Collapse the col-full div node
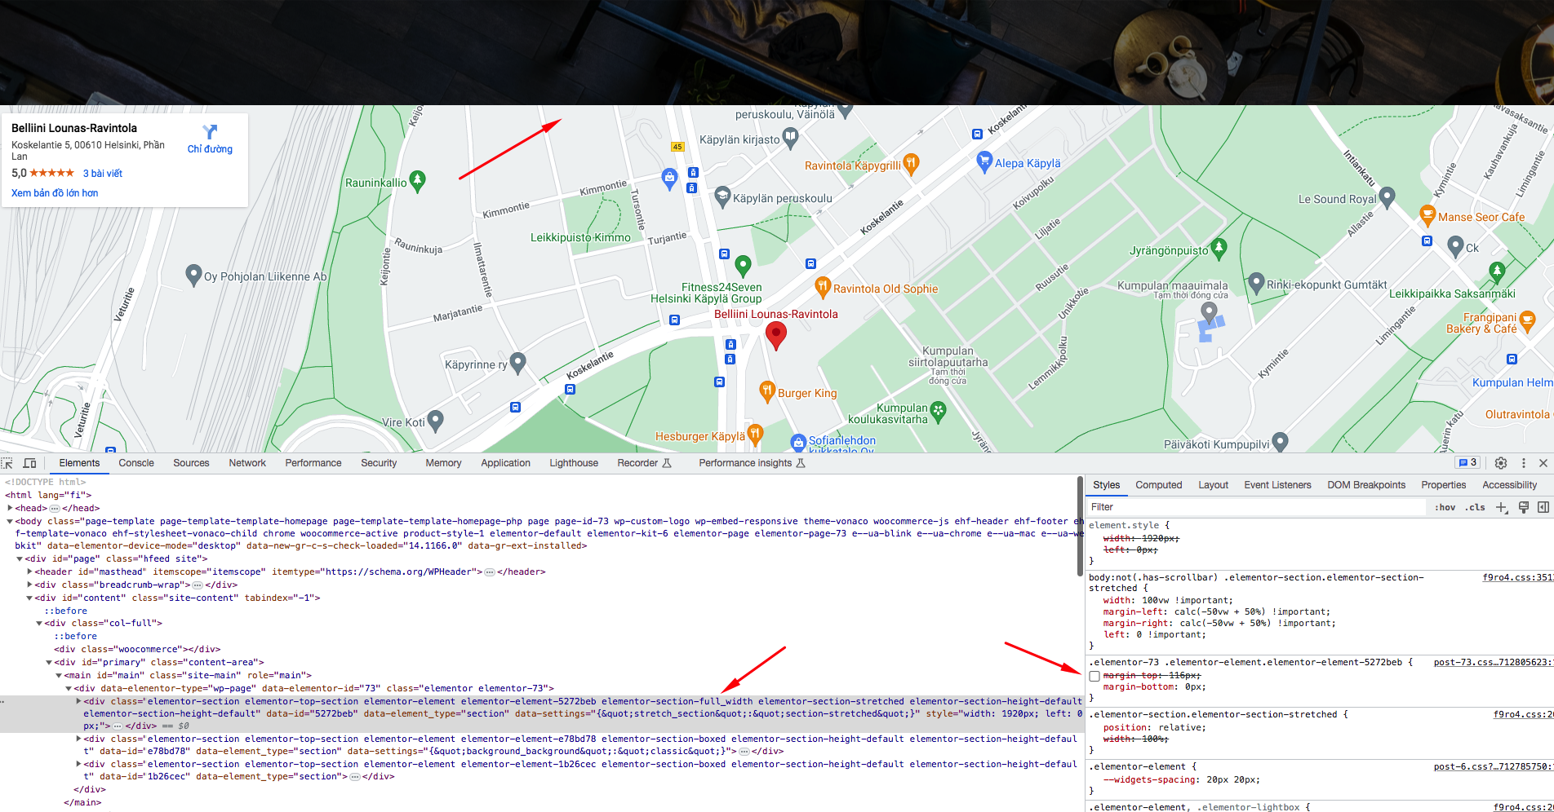Viewport: 1554px width, 812px height. coord(40,623)
